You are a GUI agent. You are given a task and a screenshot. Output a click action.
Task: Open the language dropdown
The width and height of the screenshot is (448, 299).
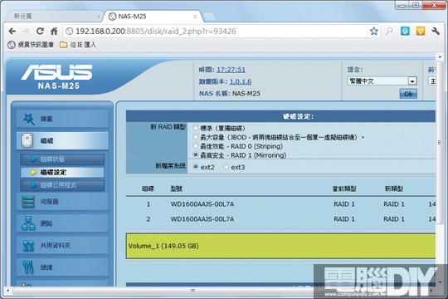coord(382,81)
